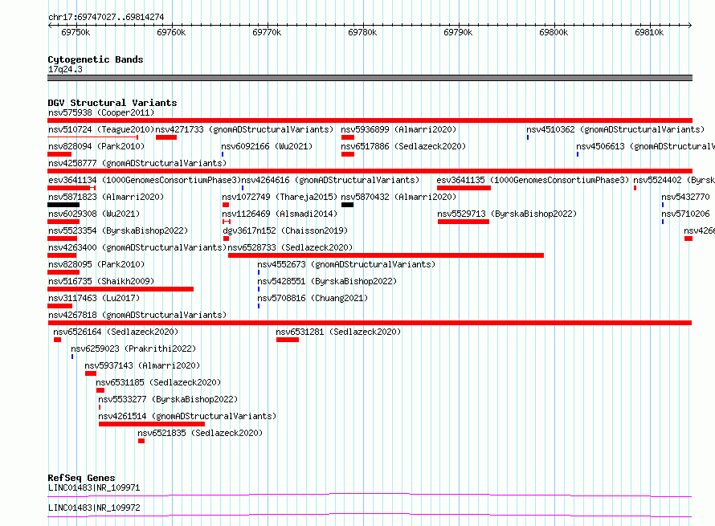Click the nsv5936899 (Almarri2020) label
This screenshot has height=526, width=715.
coord(398,129)
